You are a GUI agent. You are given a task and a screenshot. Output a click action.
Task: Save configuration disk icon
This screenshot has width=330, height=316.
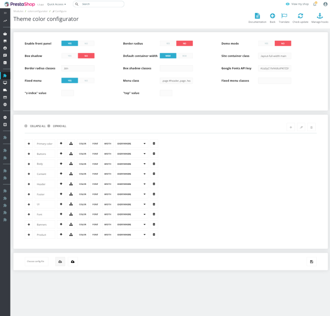tap(312, 262)
